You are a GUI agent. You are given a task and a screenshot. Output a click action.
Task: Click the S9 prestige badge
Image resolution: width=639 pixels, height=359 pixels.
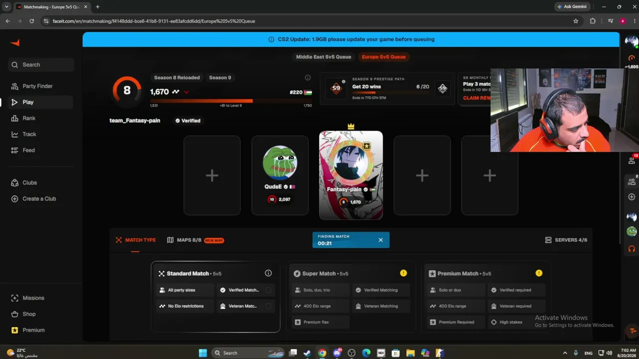[336, 88]
